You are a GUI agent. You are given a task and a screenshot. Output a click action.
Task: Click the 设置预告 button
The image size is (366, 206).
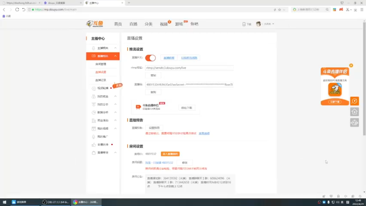154,128
